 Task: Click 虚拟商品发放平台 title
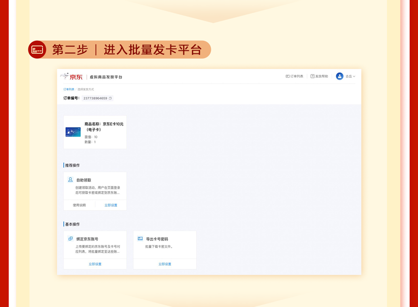(106, 77)
